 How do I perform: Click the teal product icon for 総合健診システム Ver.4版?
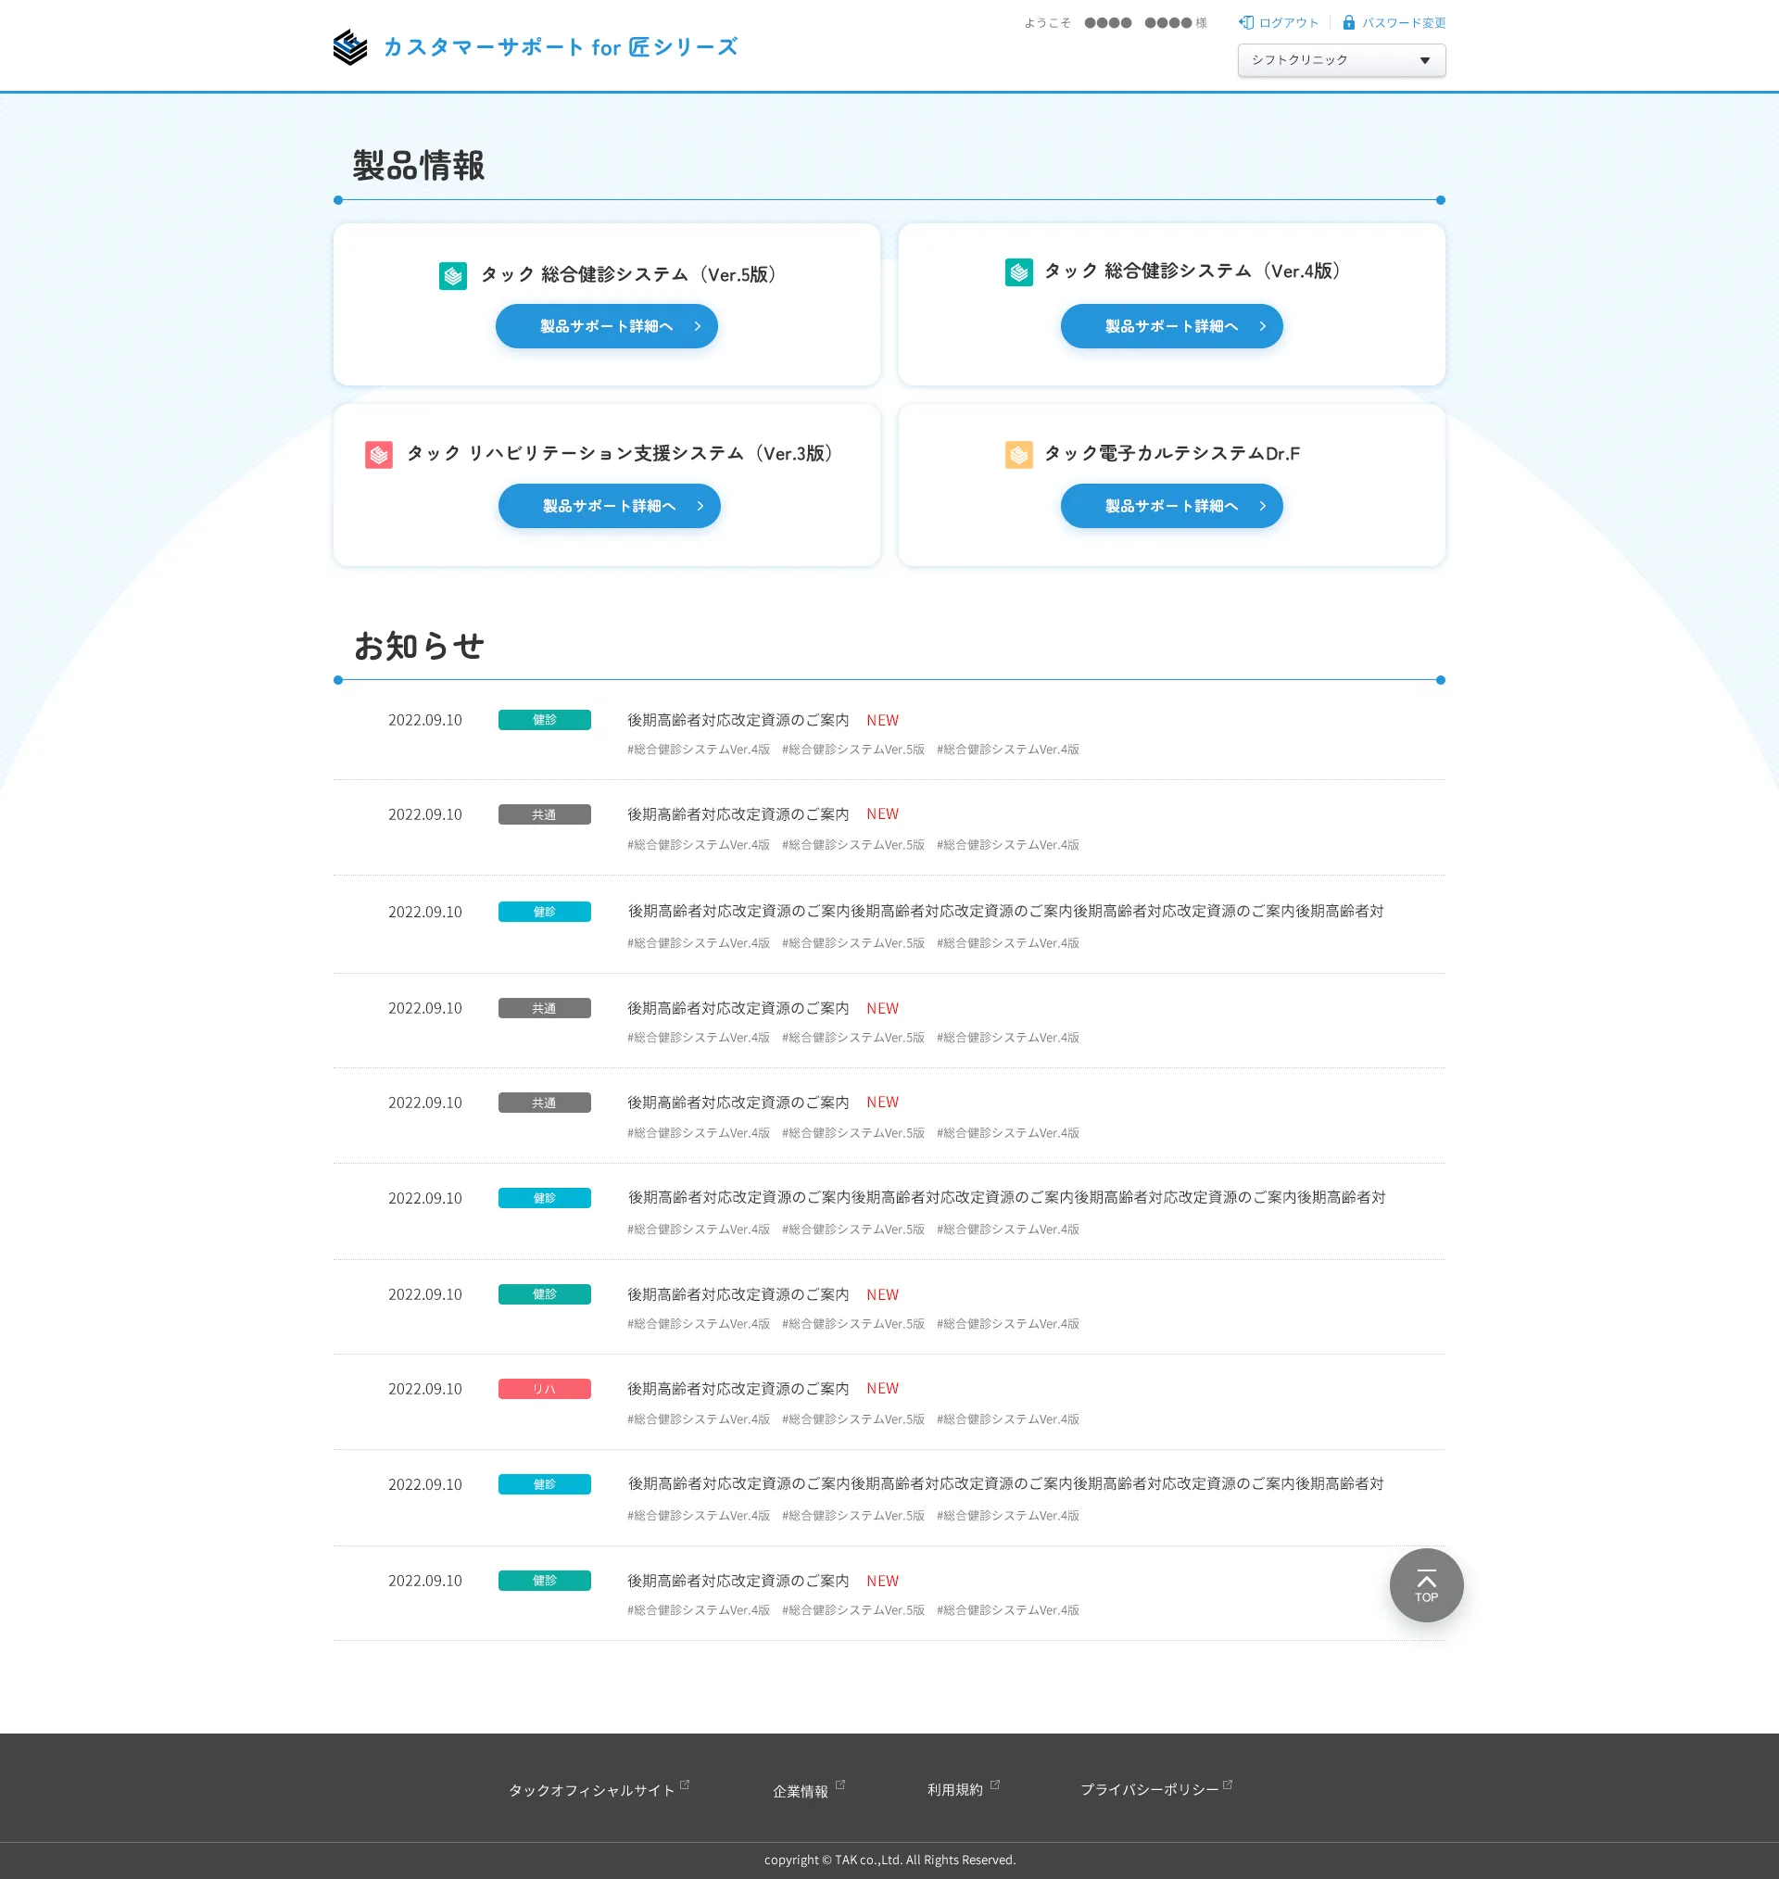coord(1018,272)
